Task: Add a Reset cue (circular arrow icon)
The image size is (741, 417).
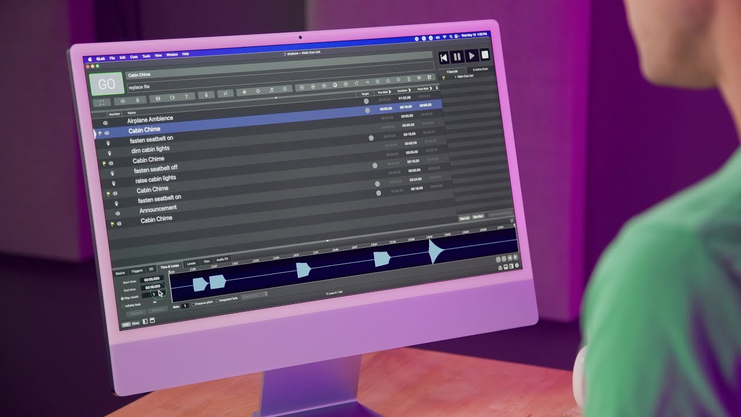Action: (x=357, y=83)
